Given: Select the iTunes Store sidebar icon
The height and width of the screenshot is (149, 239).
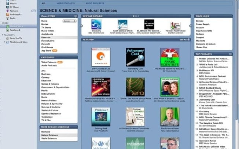Looking at the screenshot, I should click(x=8, y=26).
